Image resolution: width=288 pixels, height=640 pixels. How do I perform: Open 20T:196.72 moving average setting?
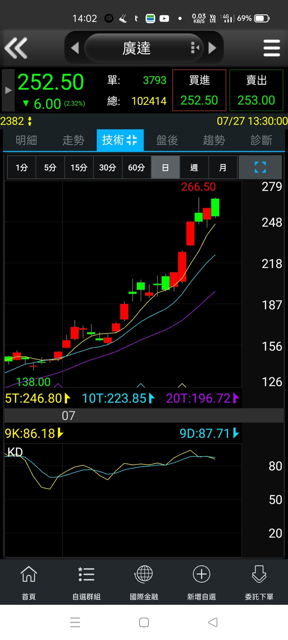click(x=202, y=398)
